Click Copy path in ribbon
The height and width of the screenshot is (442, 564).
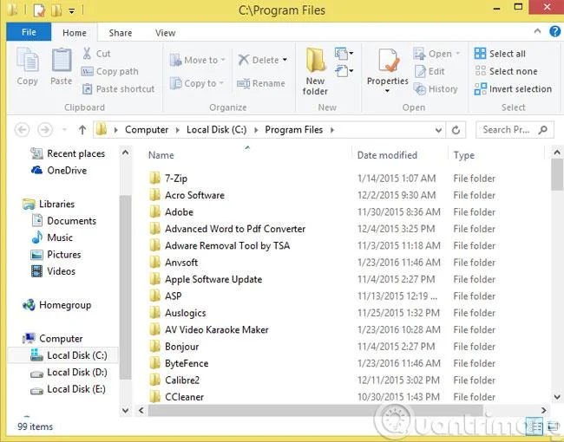109,71
